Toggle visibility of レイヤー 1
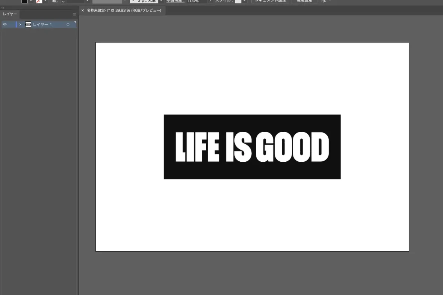Screen dimensions: 443x295 pyautogui.click(x=5, y=24)
